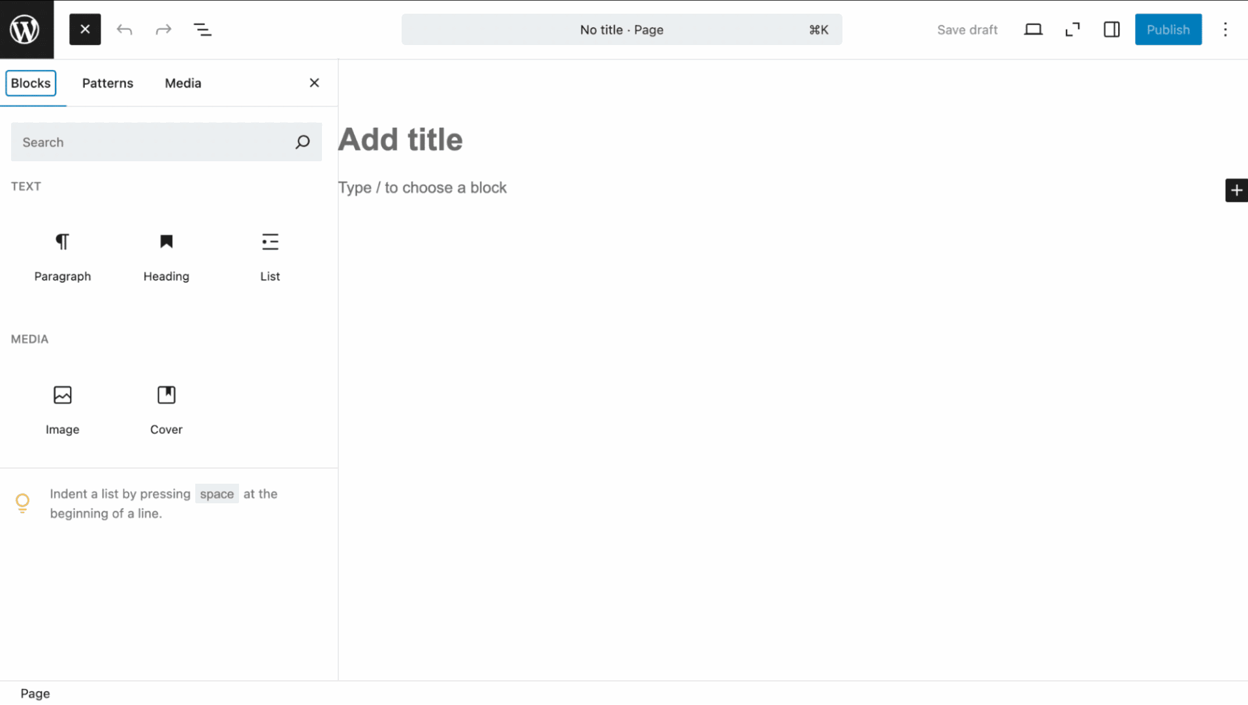This screenshot has height=705, width=1248.
Task: Insert a Cover block
Action: click(167, 410)
